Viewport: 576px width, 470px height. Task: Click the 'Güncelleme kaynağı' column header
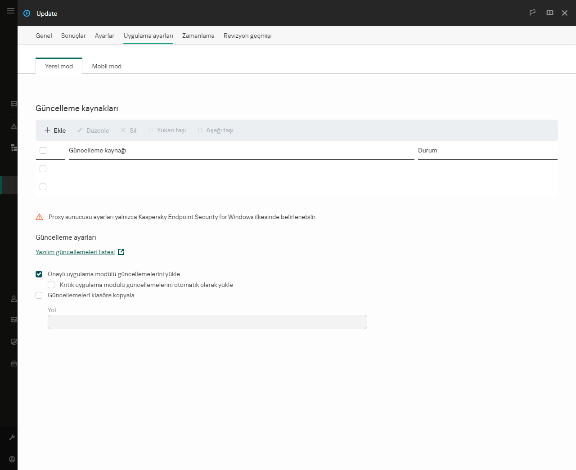(98, 151)
